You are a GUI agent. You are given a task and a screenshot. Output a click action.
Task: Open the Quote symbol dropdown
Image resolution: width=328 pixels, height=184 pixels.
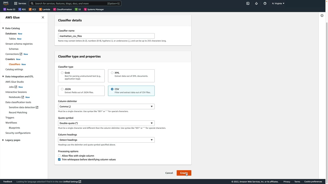106,123
